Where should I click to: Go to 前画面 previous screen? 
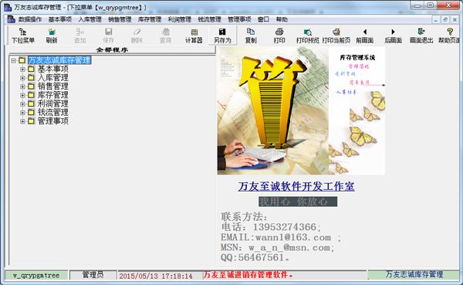[365, 36]
